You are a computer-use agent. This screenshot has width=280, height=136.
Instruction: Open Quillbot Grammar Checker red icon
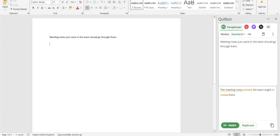coord(246,27)
